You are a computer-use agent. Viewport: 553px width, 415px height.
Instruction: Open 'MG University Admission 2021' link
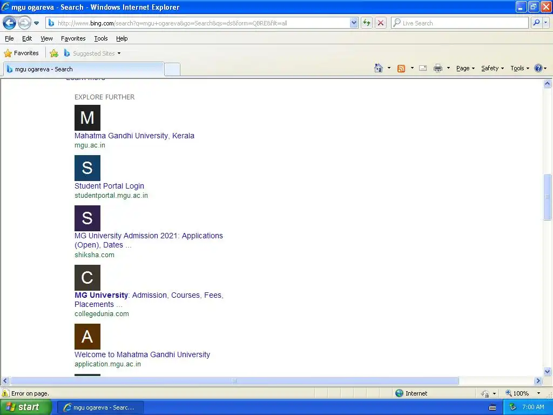tap(149, 240)
